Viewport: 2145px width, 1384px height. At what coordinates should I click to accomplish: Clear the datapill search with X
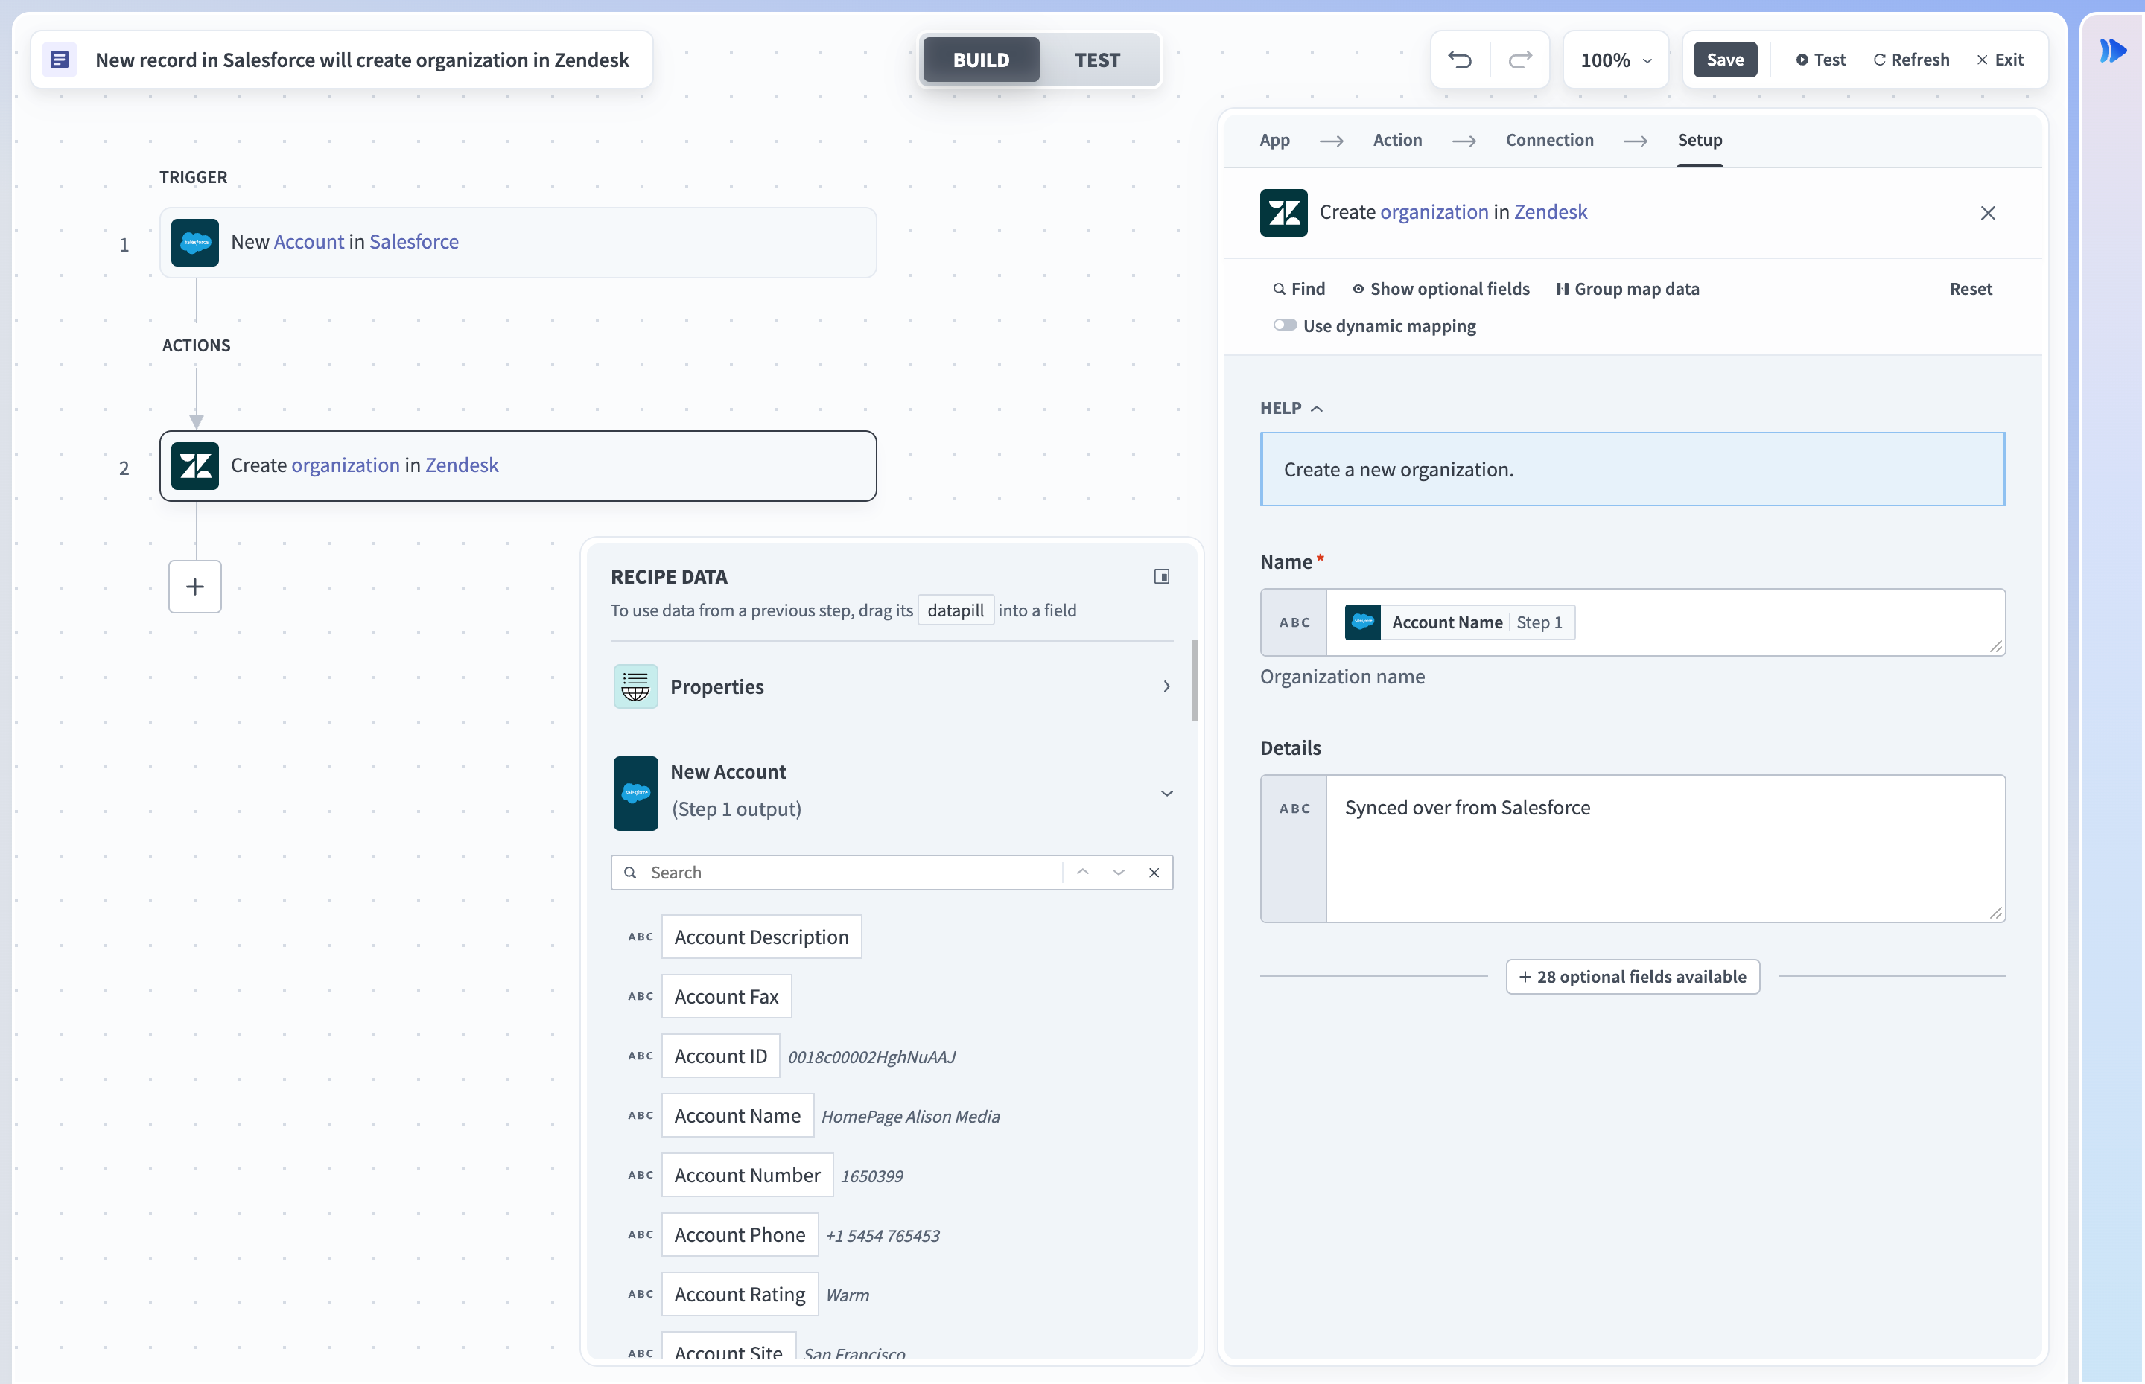tap(1154, 872)
